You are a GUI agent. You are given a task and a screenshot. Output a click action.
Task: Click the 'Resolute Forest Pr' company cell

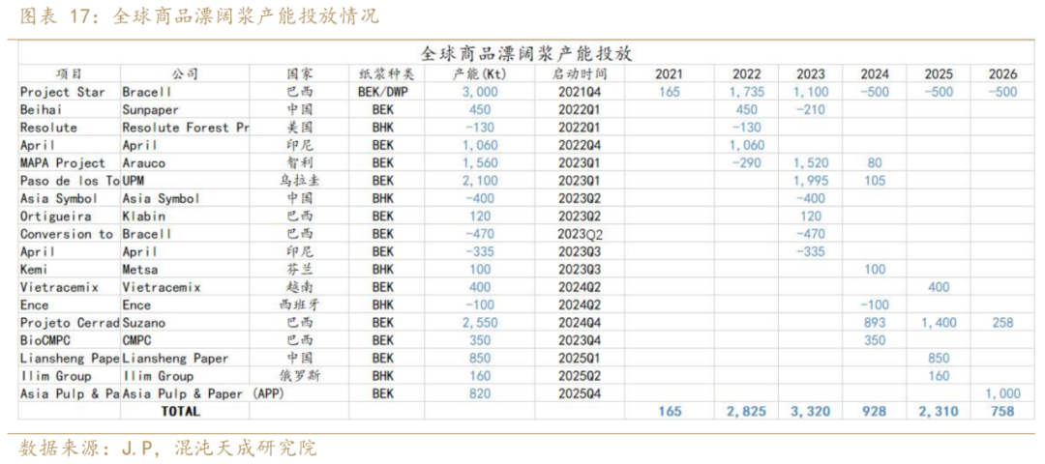[x=185, y=128]
